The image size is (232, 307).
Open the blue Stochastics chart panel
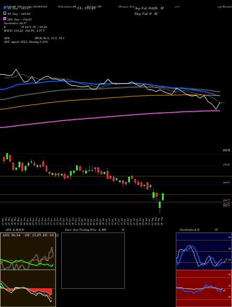coord(204,251)
